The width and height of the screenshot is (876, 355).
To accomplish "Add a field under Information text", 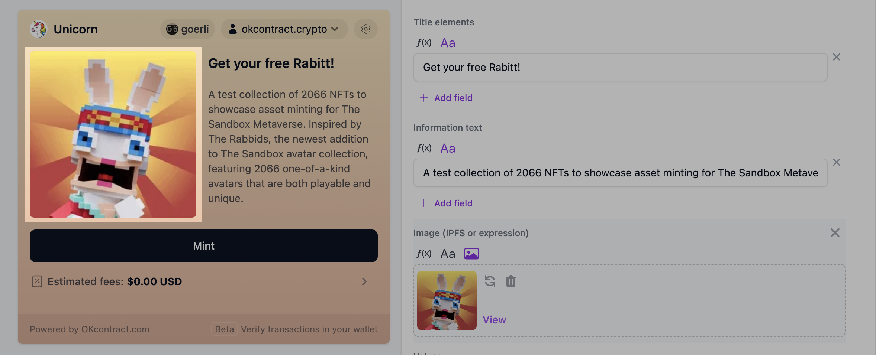I will 445,203.
